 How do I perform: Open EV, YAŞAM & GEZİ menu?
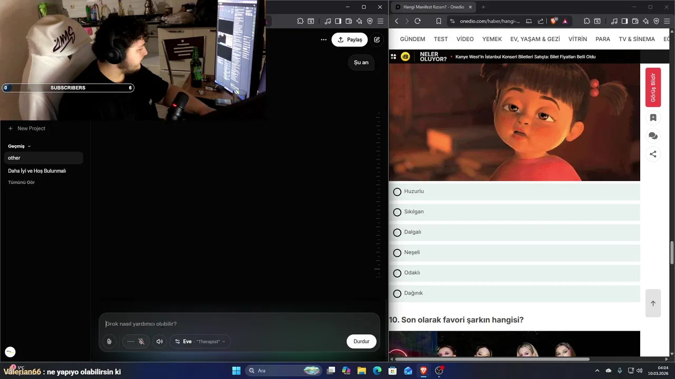pyautogui.click(x=535, y=39)
